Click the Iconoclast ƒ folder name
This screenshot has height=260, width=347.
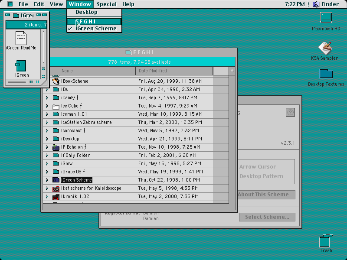[x=73, y=130]
